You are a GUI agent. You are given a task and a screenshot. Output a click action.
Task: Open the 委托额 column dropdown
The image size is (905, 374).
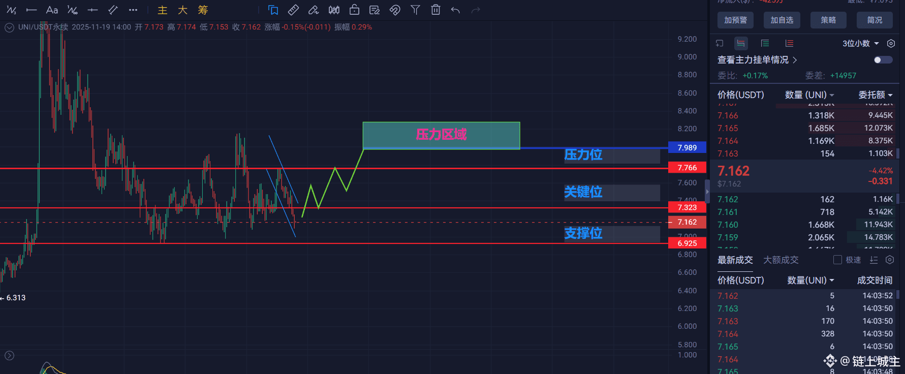876,95
